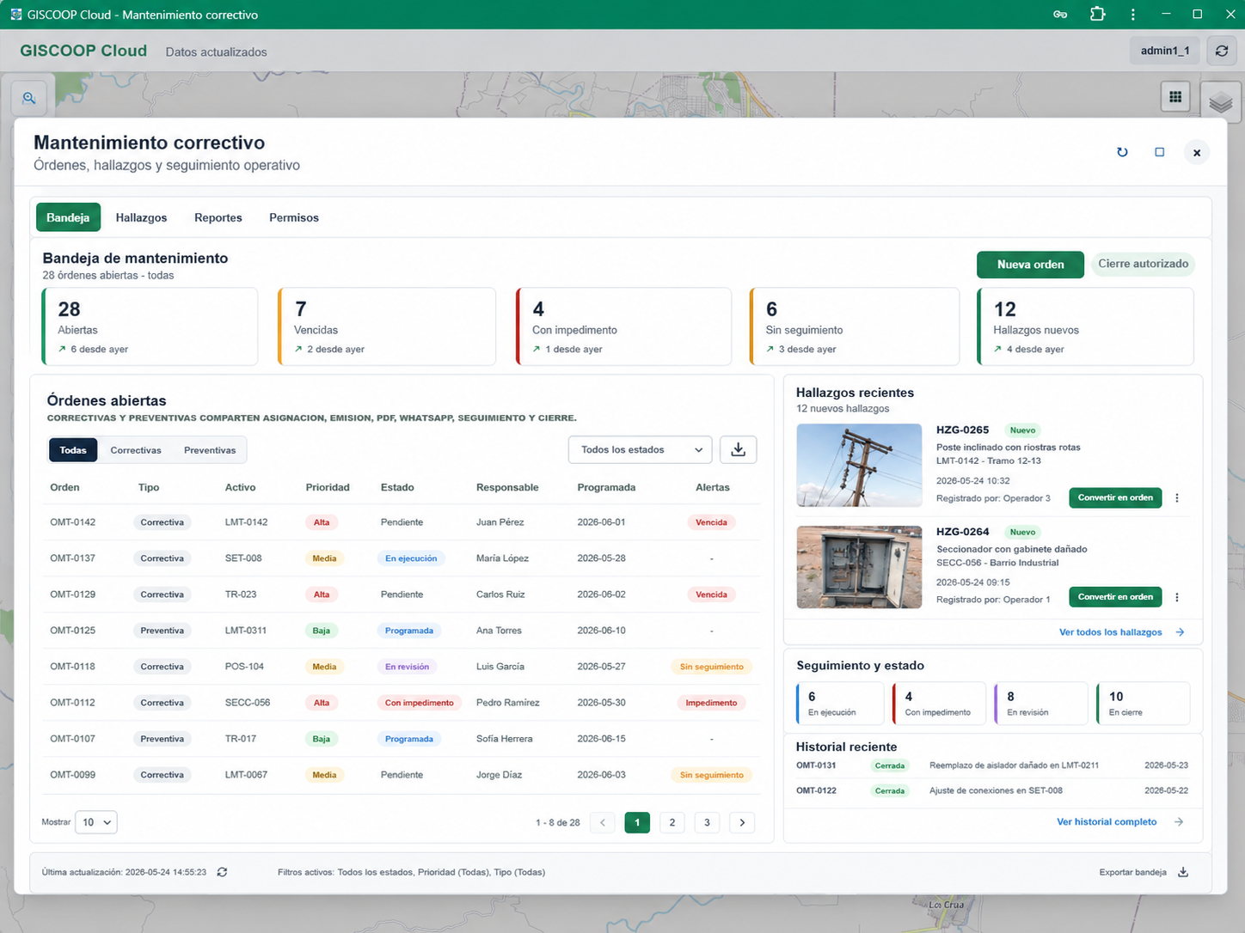Click the Exportar bandeja label
The width and height of the screenshot is (1245, 933).
(1132, 872)
